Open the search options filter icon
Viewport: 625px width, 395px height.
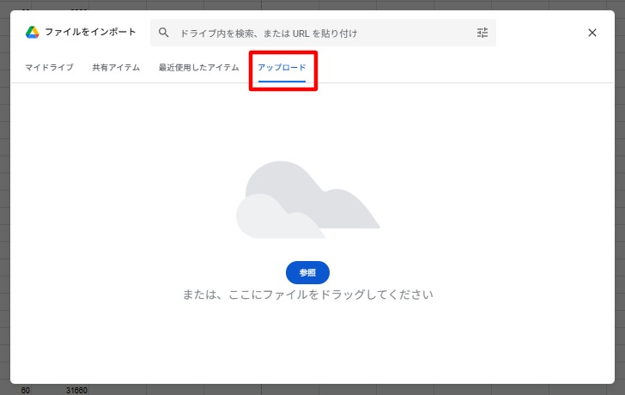click(482, 33)
